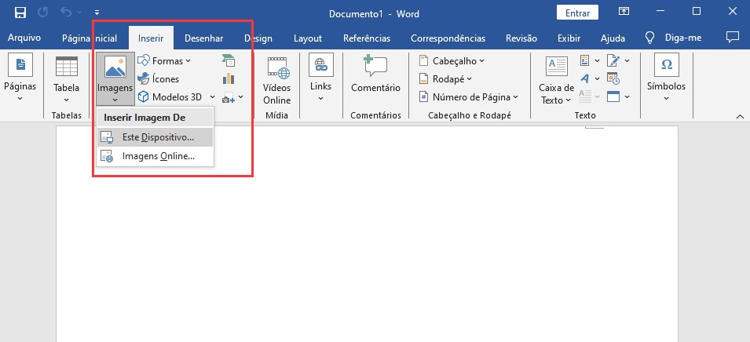Click the Comentário button
The height and width of the screenshot is (342, 750).
pos(375,74)
